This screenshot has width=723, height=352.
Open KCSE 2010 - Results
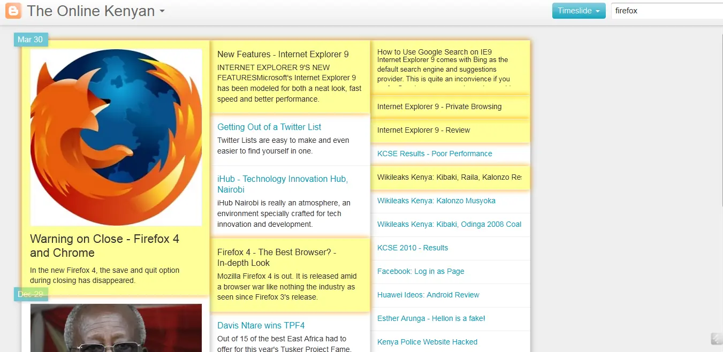(x=413, y=248)
